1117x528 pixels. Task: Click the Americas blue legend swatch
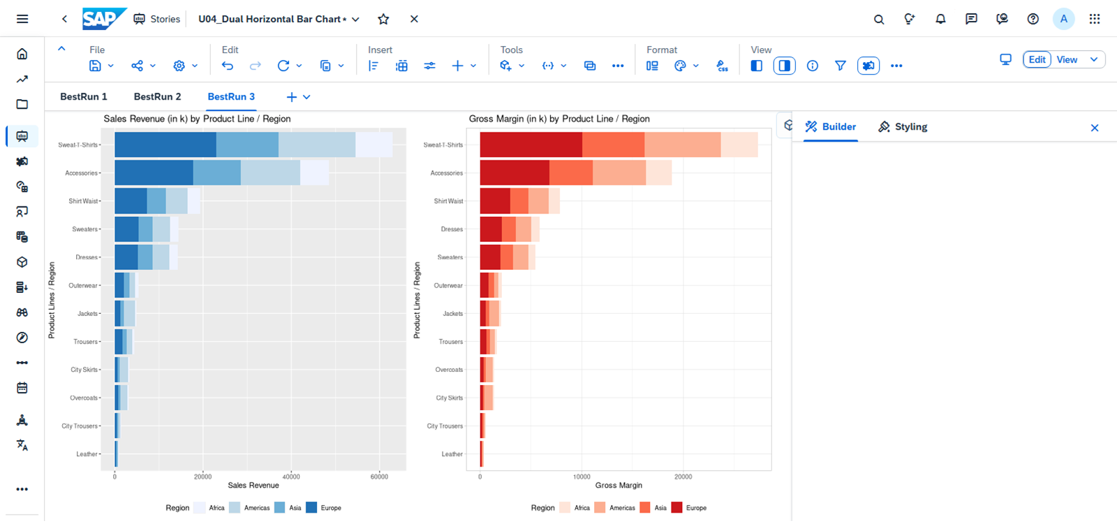(235, 508)
